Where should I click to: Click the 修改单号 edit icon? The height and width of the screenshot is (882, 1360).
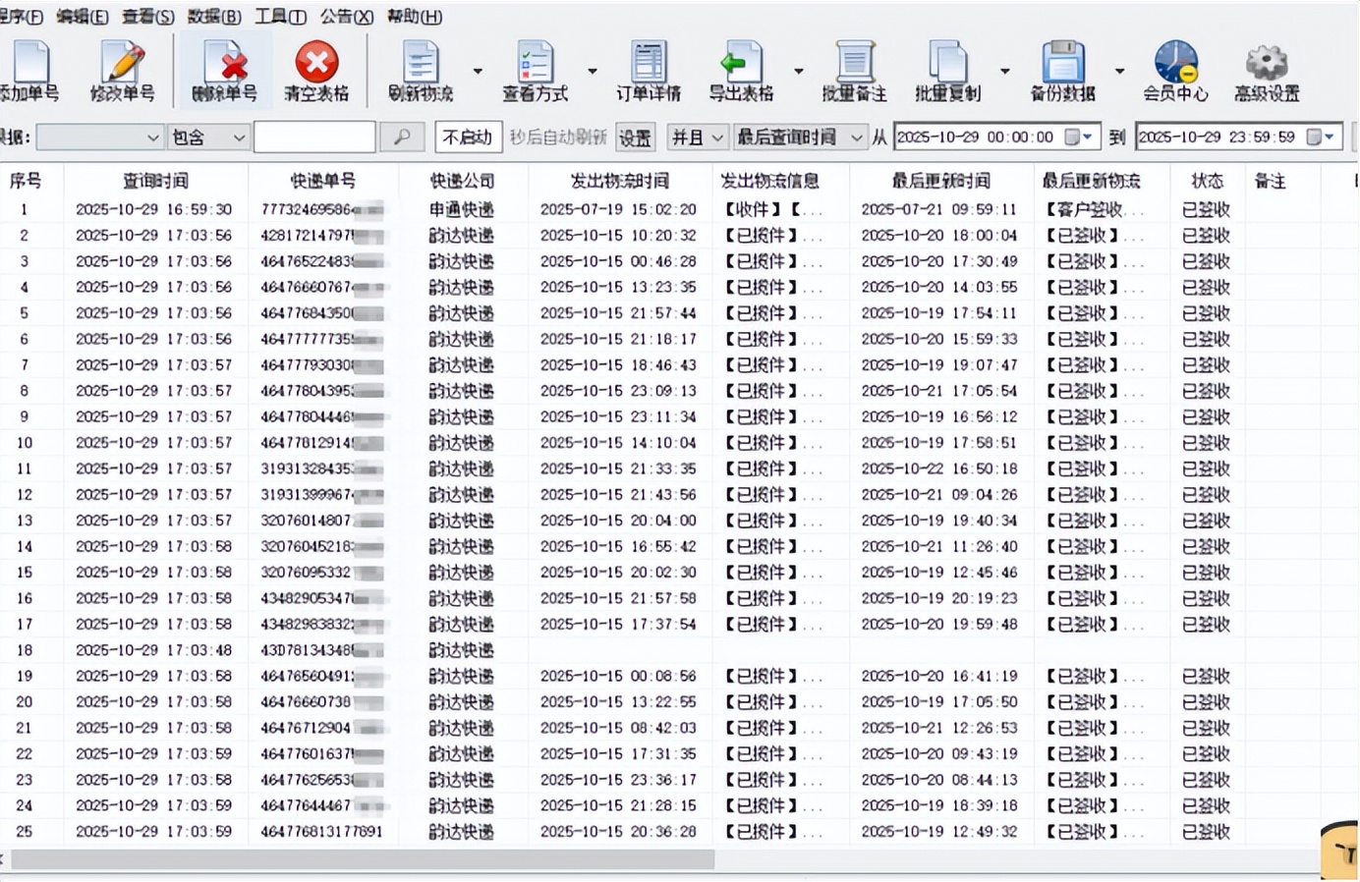pyautogui.click(x=123, y=64)
